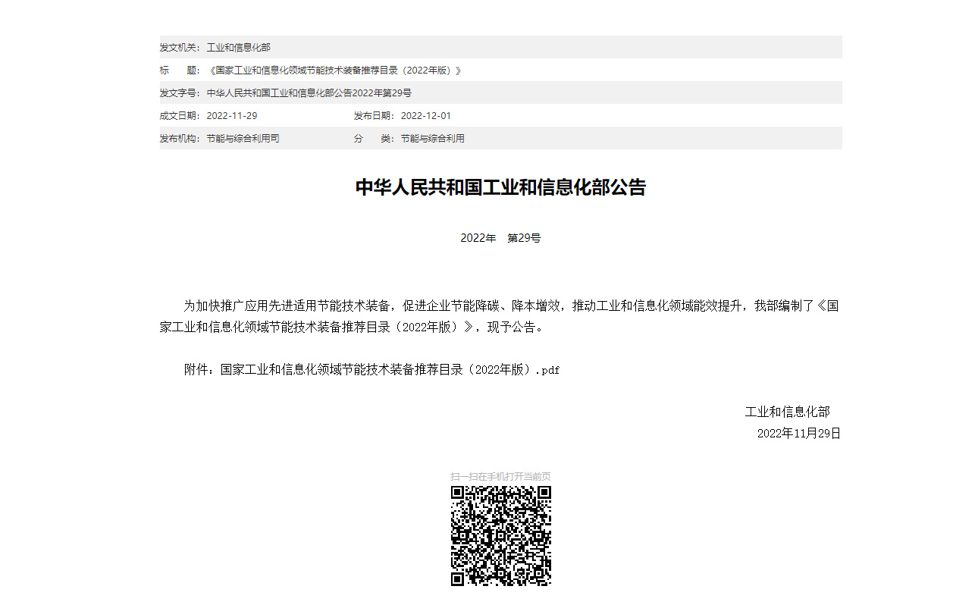Click the 发文字号 value 中华人民共和国工业和信息化部公告2022年第29号
Image resolution: width=978 pixels, height=605 pixels.
click(x=309, y=93)
